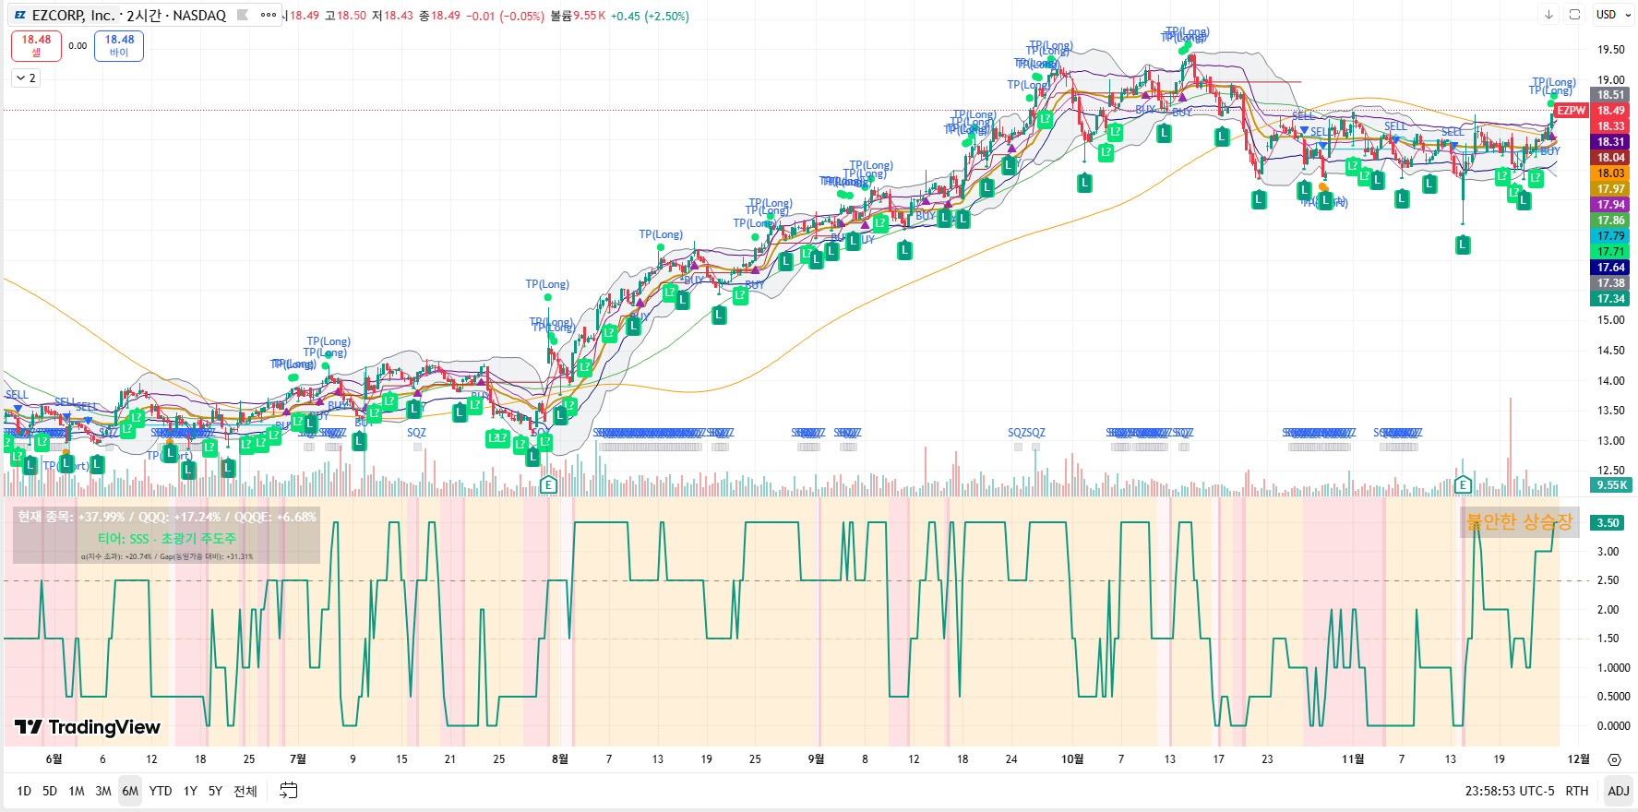Open the go-to-date calendar icon

pos(289,791)
